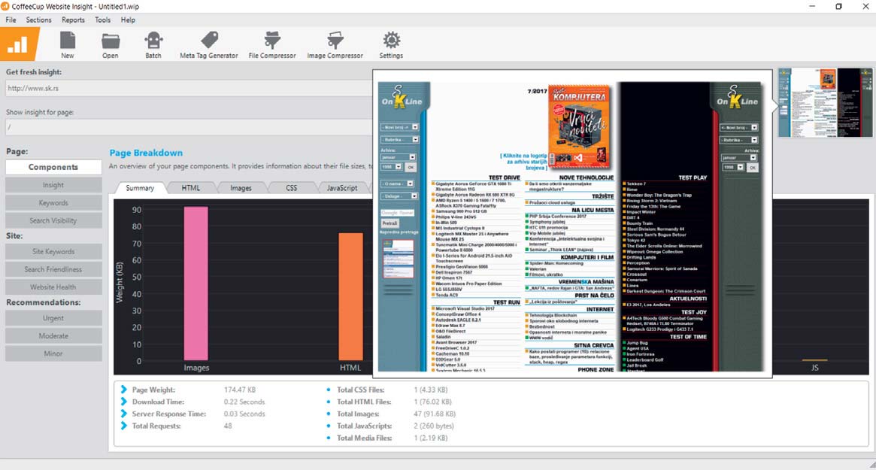Launch the Batch tool
Viewport: 876px width, 470px height.
(x=153, y=44)
